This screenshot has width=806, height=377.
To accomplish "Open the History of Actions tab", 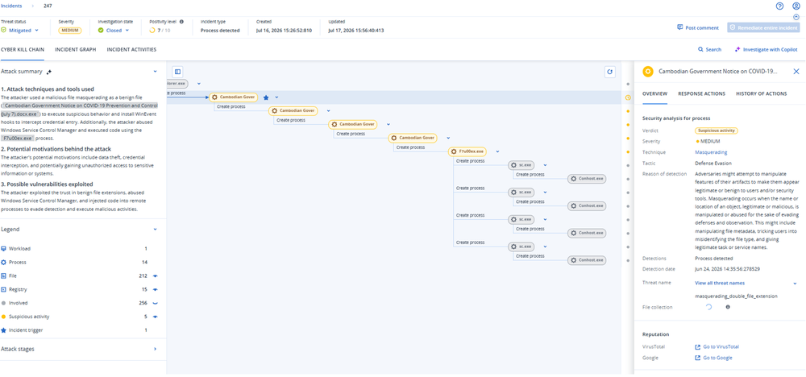I will 762,93.
